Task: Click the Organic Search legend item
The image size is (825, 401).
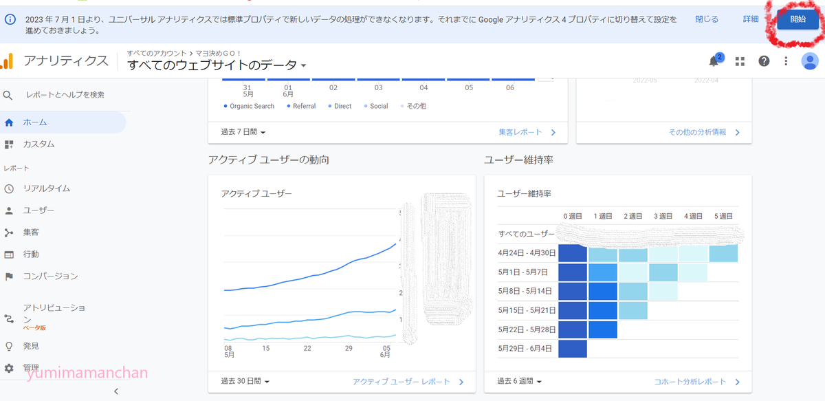Action: [249, 107]
